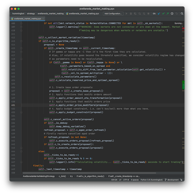Click the Git Update Project blue arrow
The height and width of the screenshot is (194, 194).
pos(159,14)
